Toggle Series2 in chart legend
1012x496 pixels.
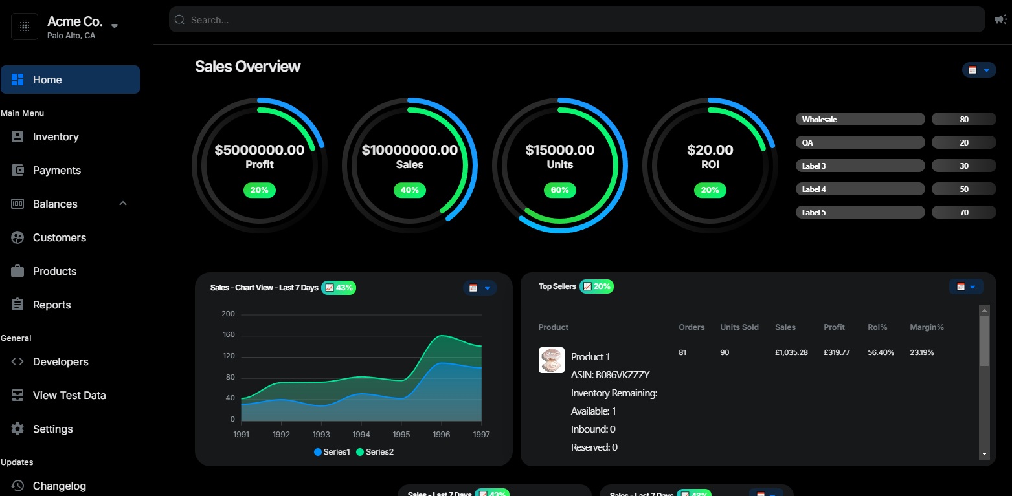coord(375,452)
